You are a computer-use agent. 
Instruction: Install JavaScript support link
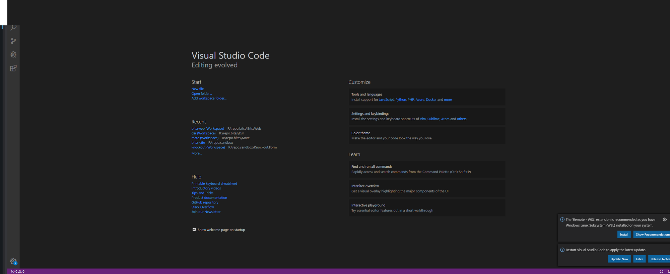click(x=386, y=100)
